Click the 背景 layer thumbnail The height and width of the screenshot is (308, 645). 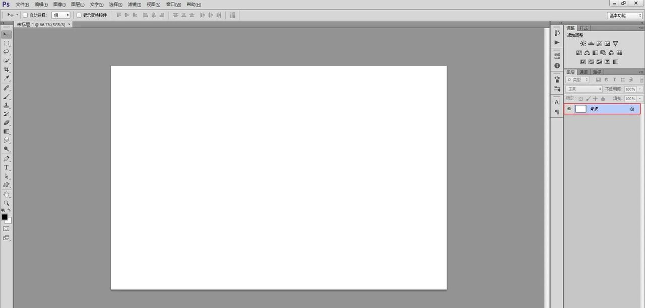(580, 109)
